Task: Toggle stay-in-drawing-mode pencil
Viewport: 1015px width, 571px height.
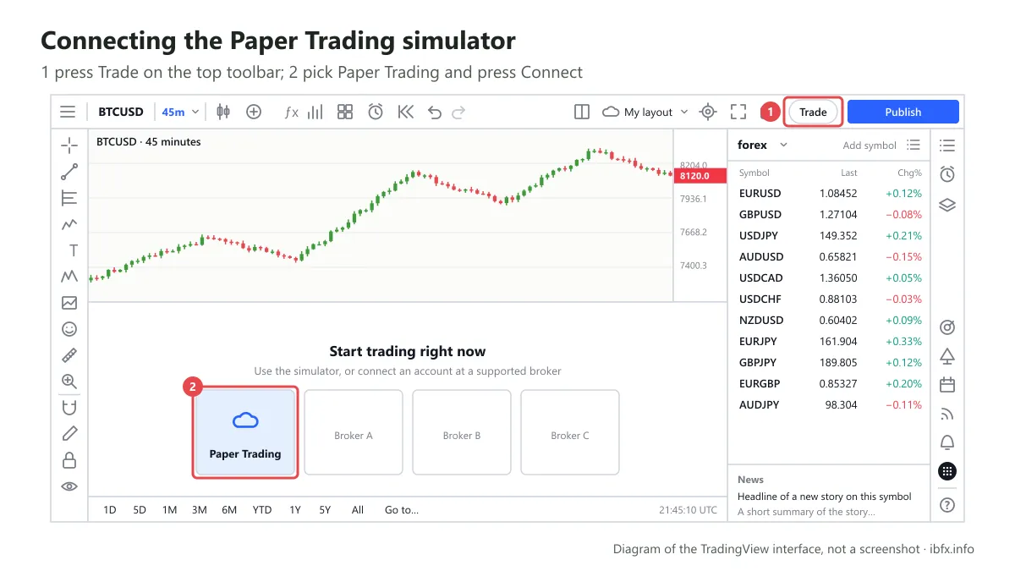Action: point(69,434)
